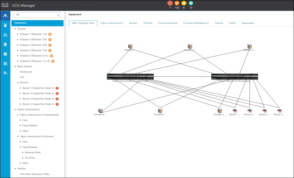The image size is (294, 178).
Task: Open the Thermal tab
Action: [148, 23]
